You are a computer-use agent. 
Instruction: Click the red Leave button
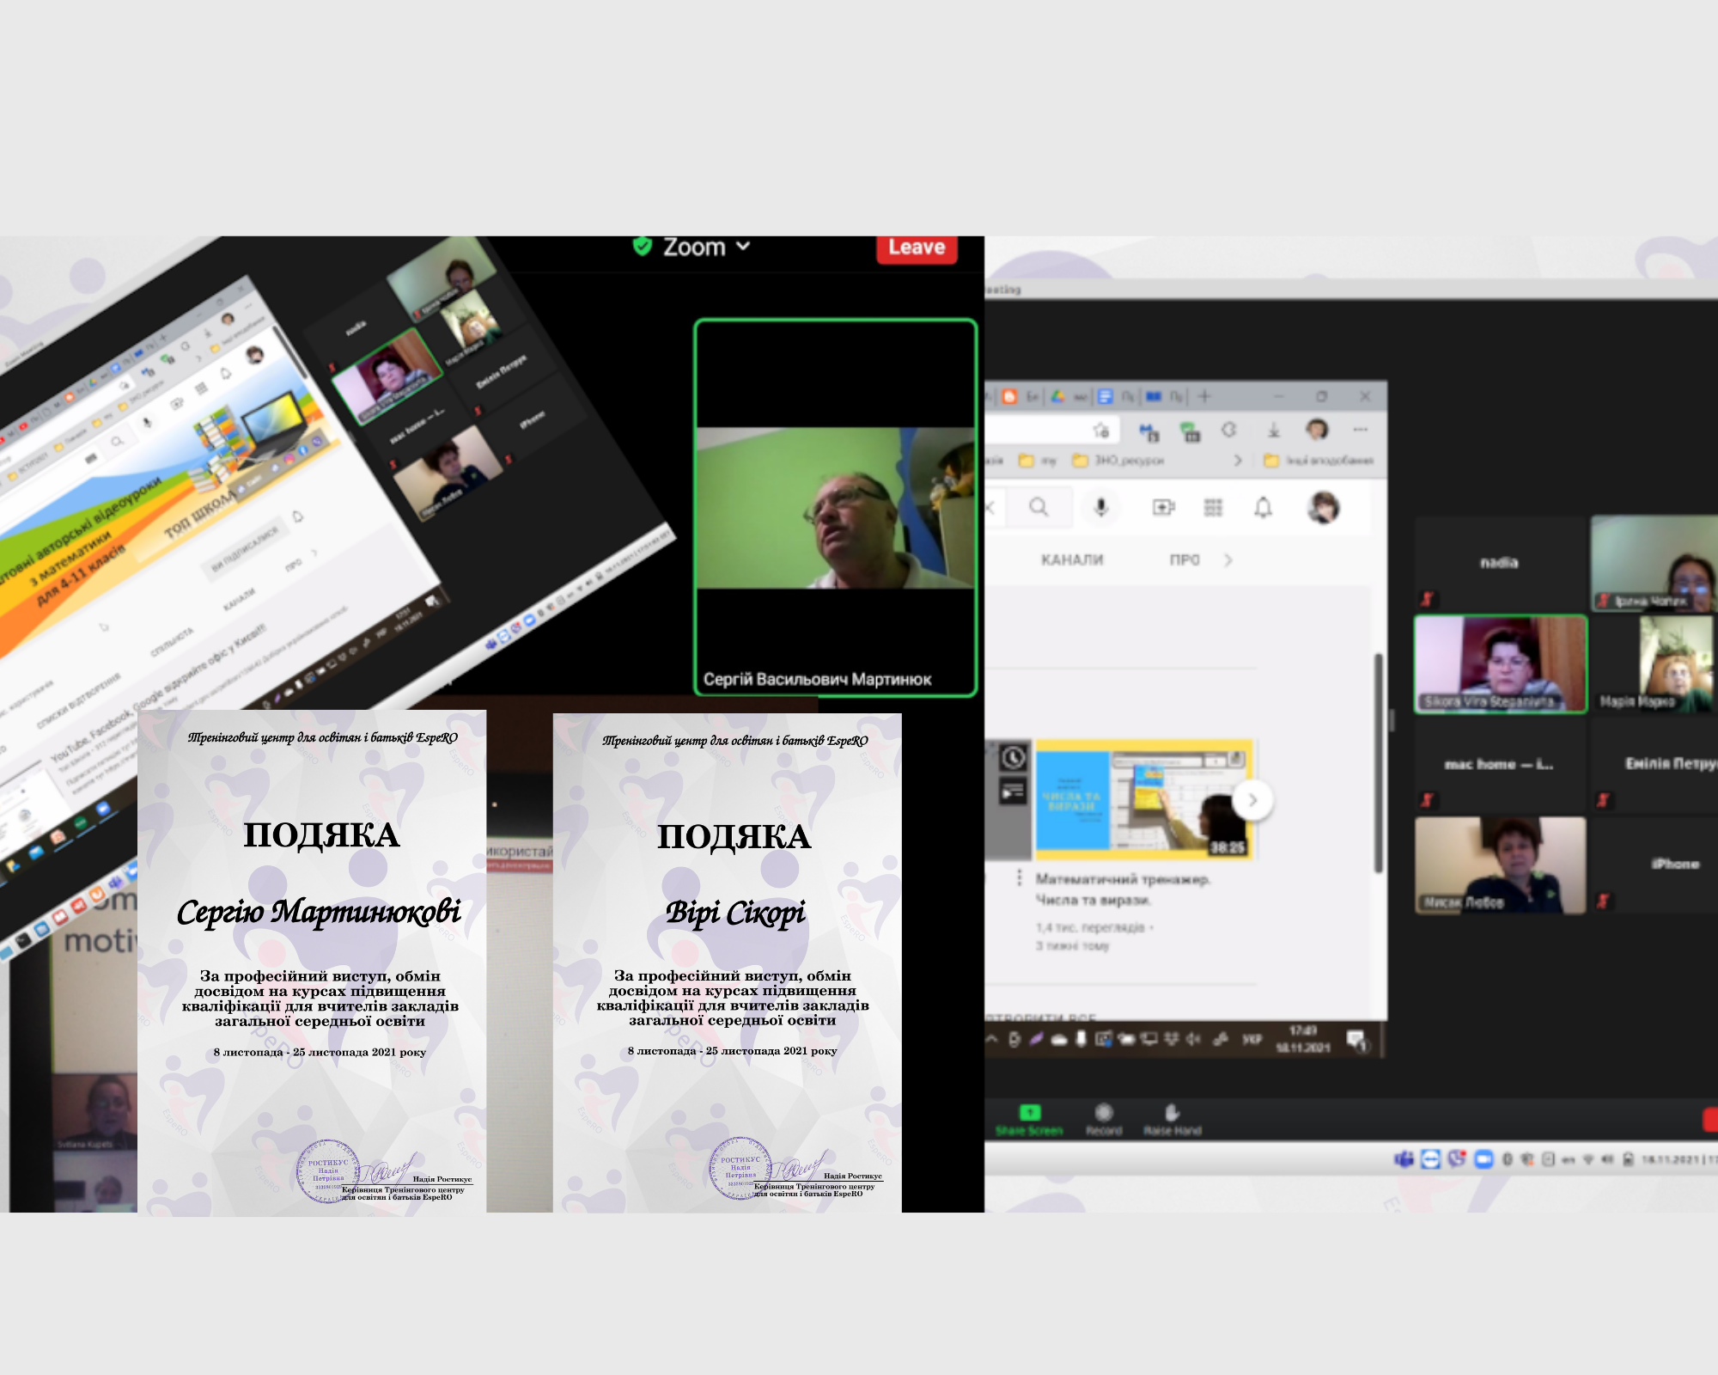(917, 248)
